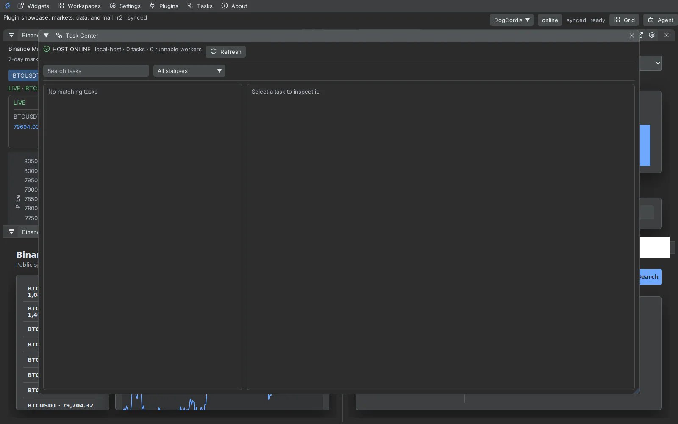Click the BTCUSD1 · 79,704.32 row
Viewport: 678px width, 424px height.
(61, 405)
